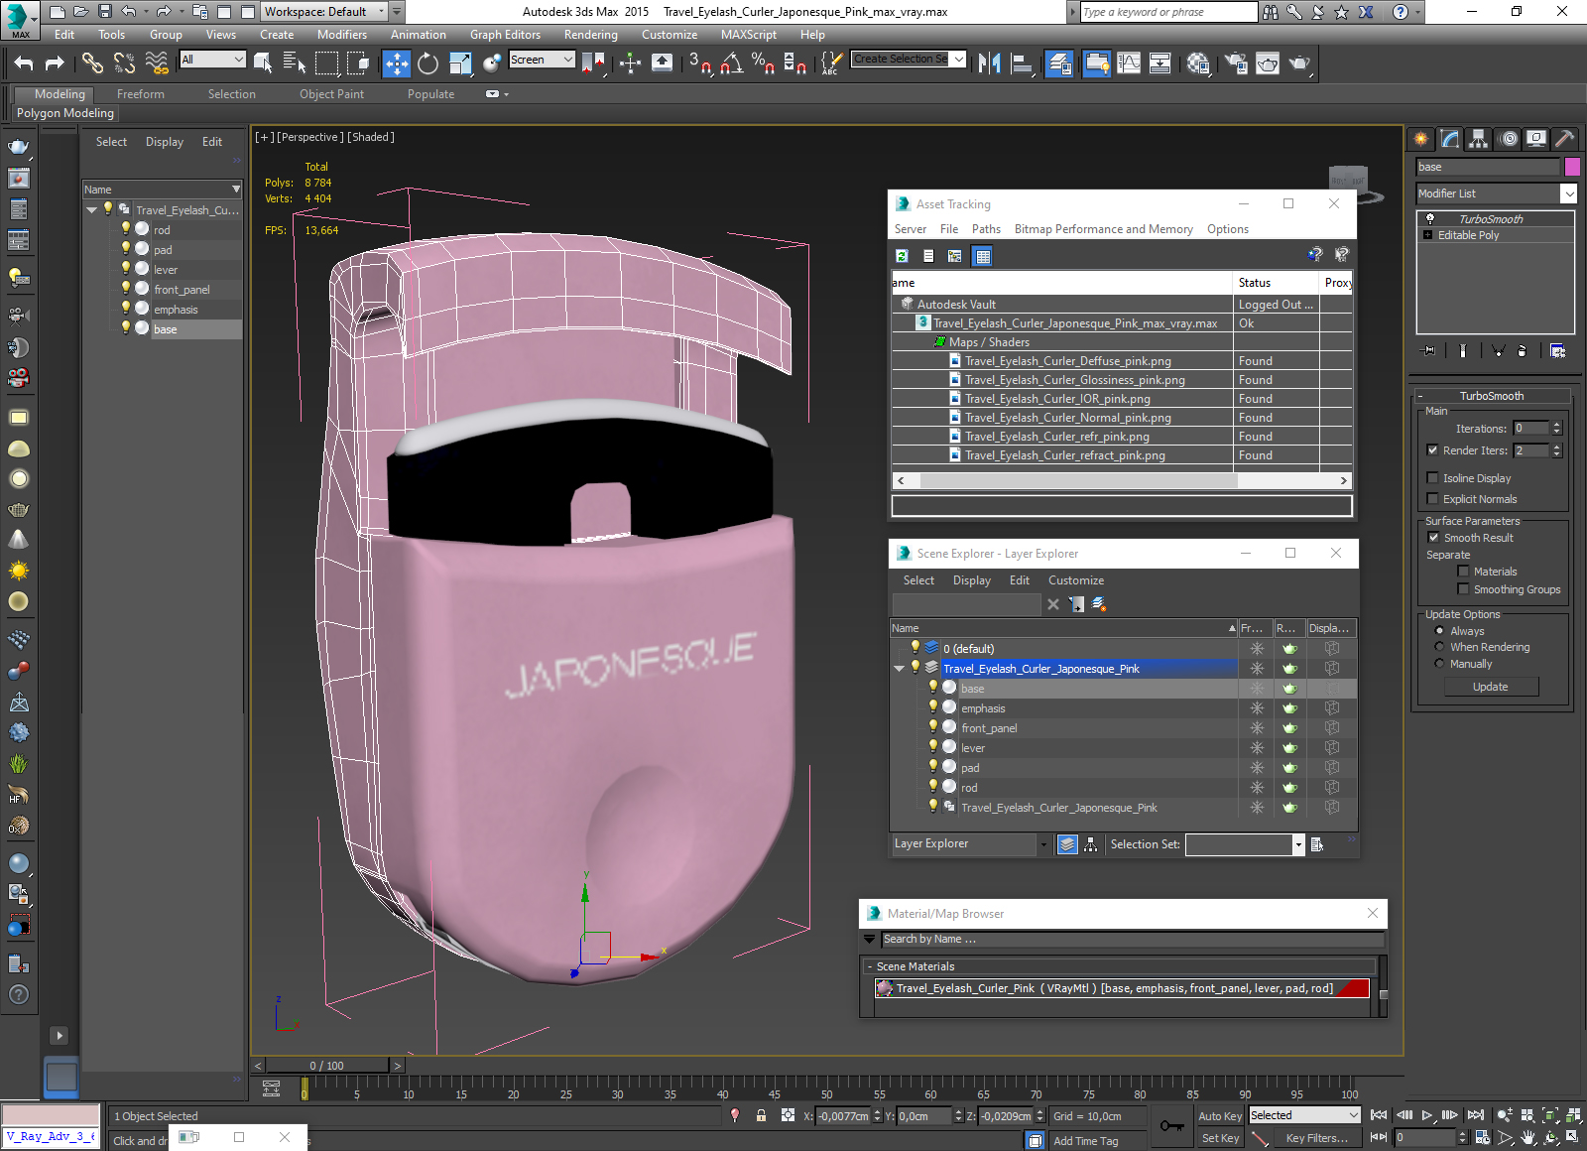Viewport: 1587px width, 1151px height.
Task: Click the Maximize Viewport toggle
Action: tap(1573, 1137)
